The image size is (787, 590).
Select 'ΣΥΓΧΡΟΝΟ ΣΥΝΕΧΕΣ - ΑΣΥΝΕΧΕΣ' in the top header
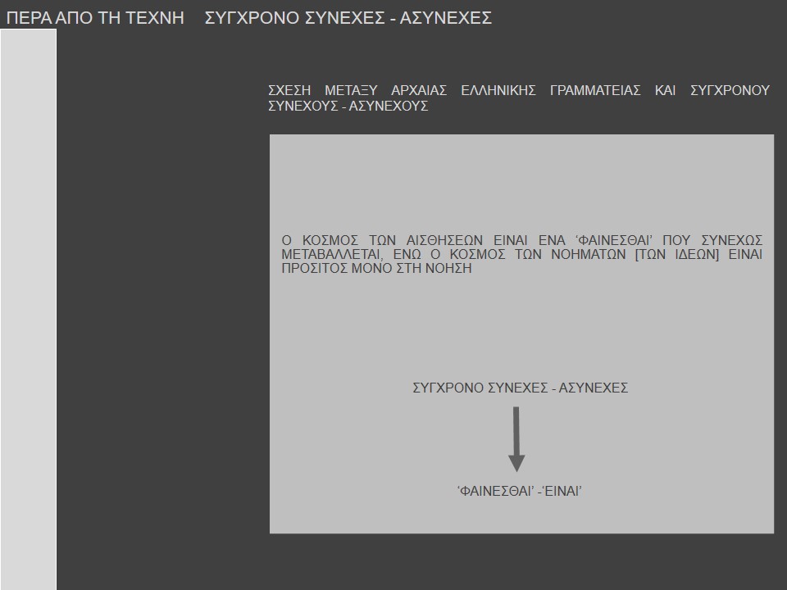[348, 18]
